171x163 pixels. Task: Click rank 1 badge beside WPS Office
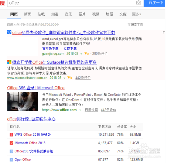pos(11,135)
